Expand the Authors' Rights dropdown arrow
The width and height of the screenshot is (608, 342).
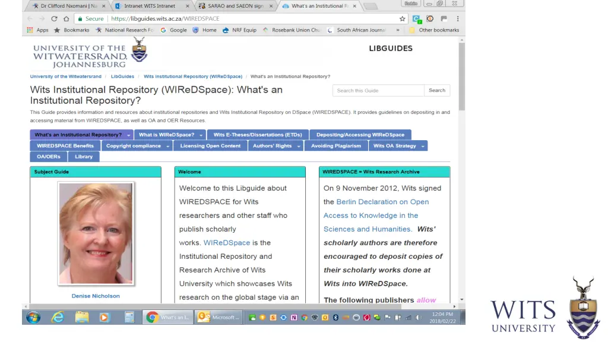[x=299, y=146]
